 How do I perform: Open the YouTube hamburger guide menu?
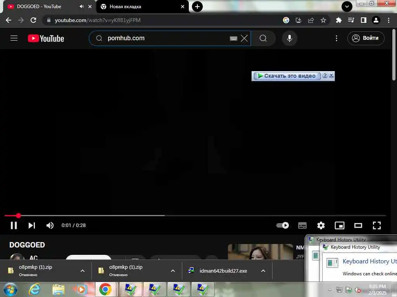pos(14,38)
